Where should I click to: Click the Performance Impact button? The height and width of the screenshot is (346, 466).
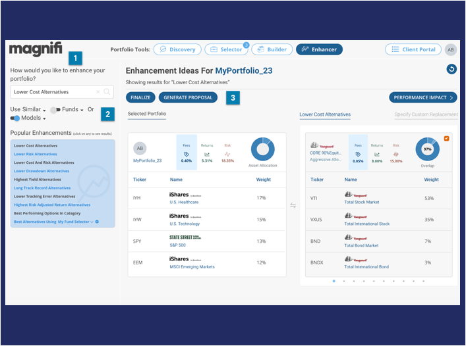tap(422, 97)
